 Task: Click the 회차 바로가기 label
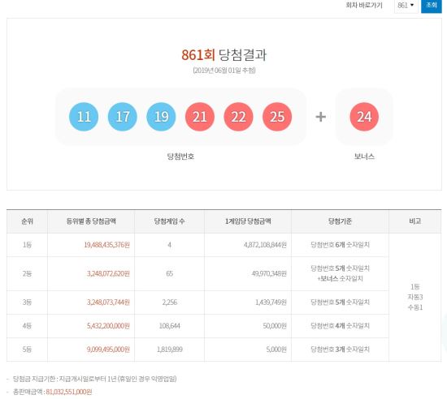(364, 5)
